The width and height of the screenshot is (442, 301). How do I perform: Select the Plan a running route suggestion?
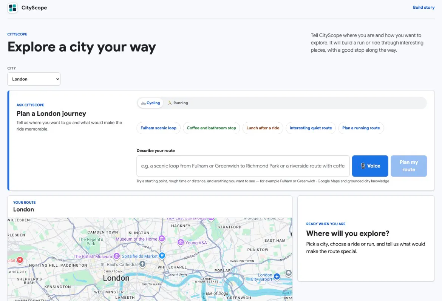361,128
